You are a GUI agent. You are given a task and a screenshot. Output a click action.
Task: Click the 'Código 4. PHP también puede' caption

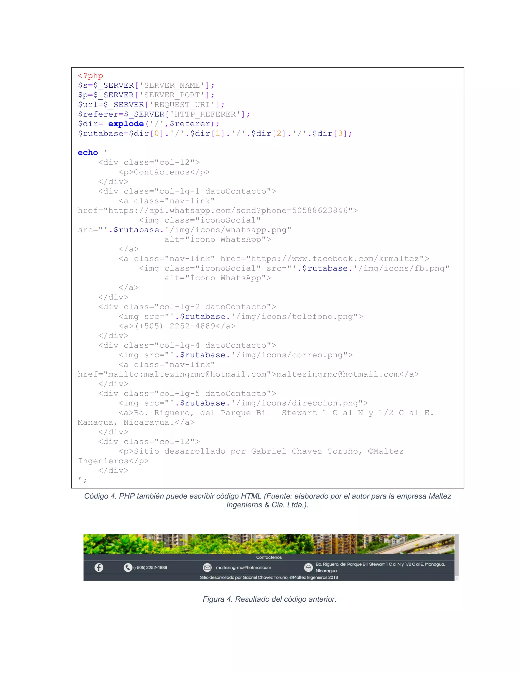tap(267, 501)
